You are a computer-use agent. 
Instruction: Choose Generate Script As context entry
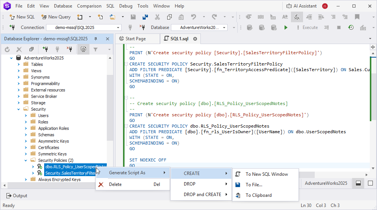click(133, 173)
